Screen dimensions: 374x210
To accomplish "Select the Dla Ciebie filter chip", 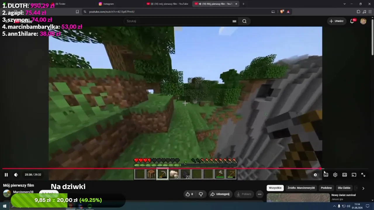I will [344, 188].
